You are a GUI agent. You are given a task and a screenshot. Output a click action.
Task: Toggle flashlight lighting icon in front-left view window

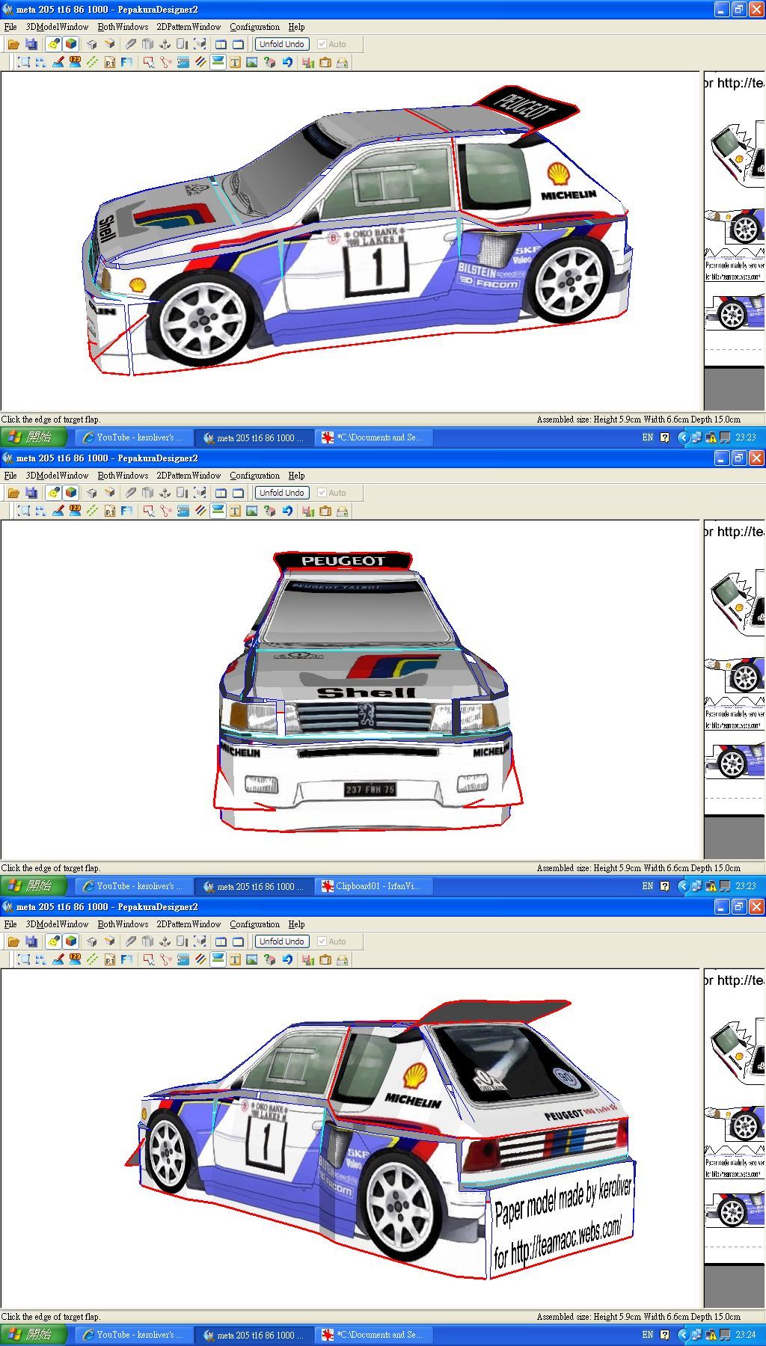point(53,44)
